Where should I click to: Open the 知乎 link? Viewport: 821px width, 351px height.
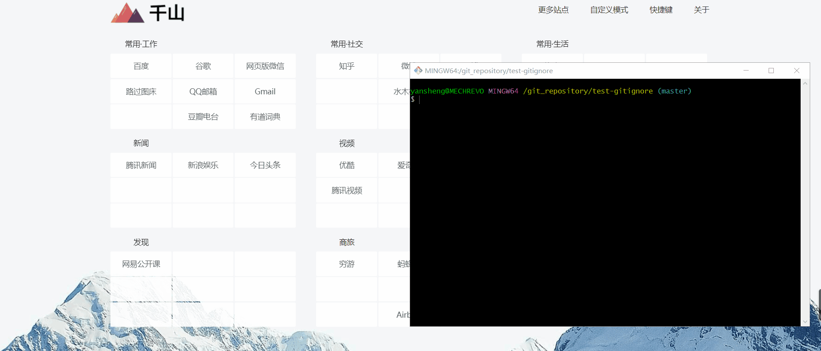coord(346,66)
